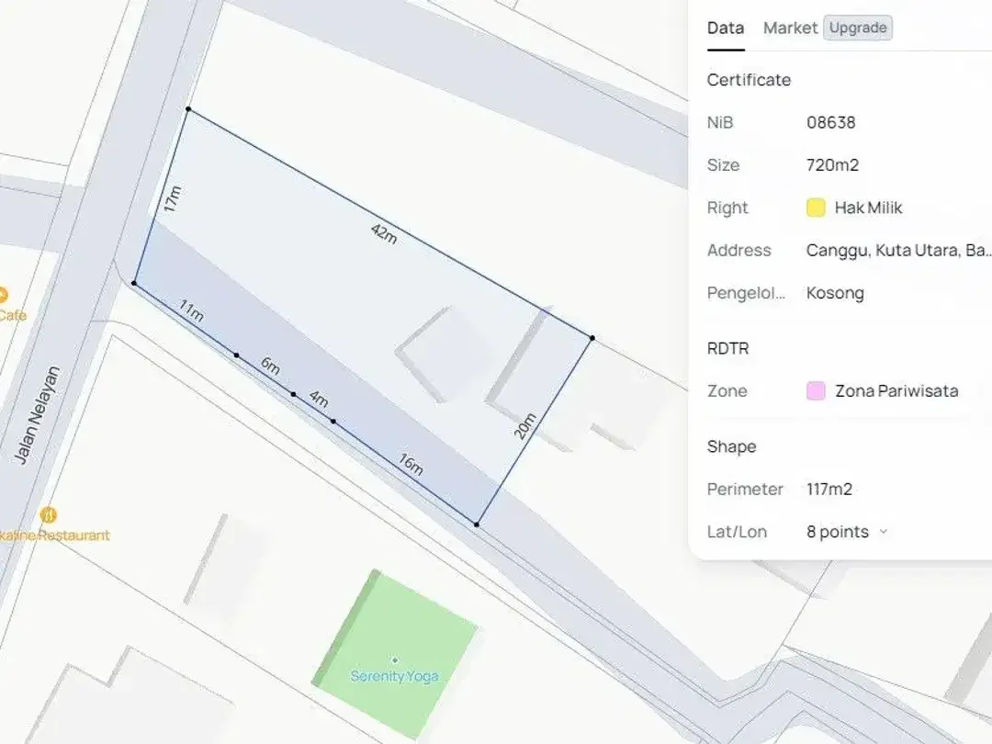Click the Perimeter value 117m2

(x=829, y=489)
